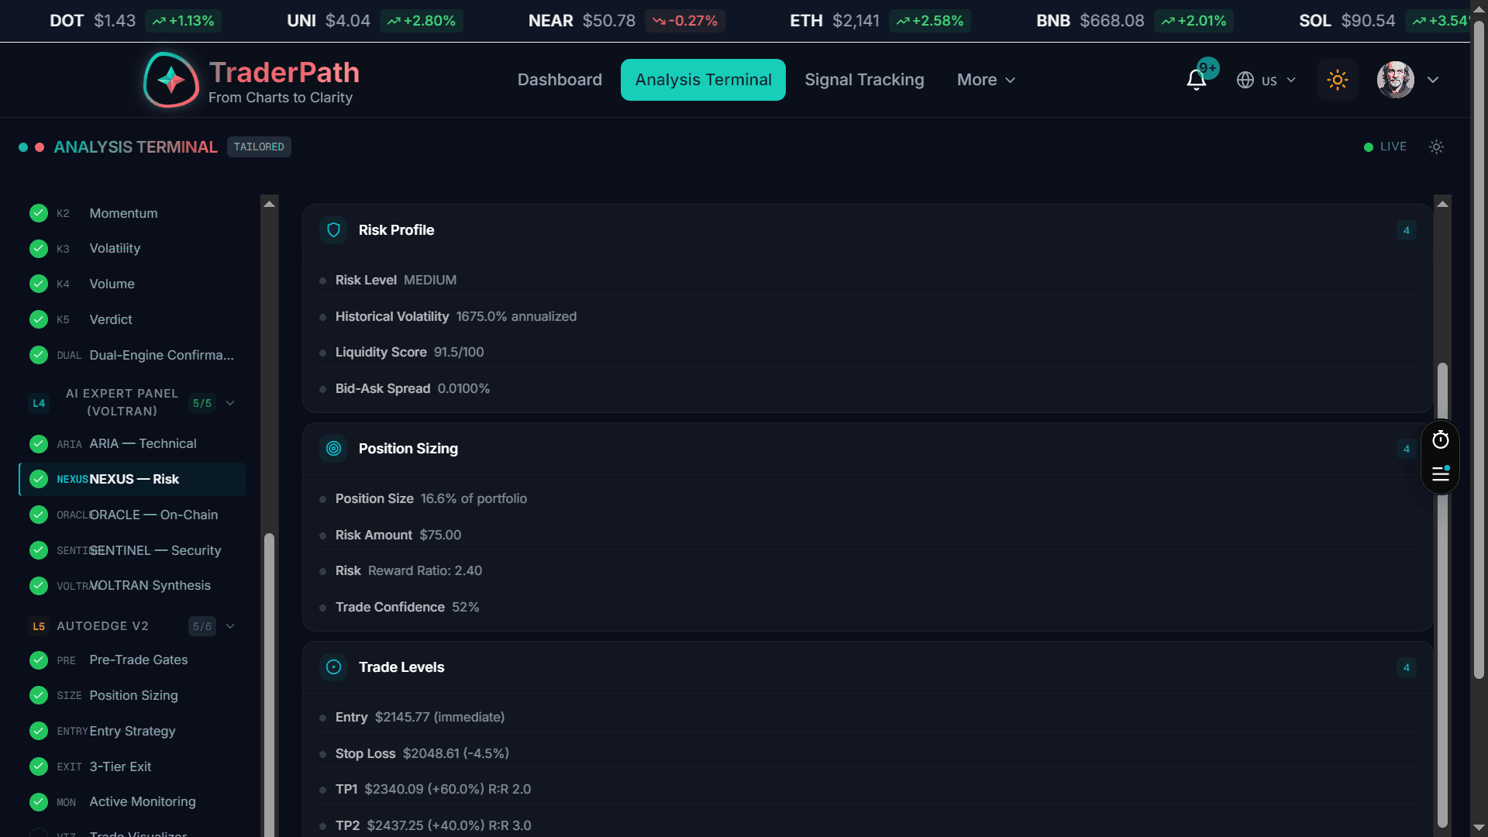Image resolution: width=1488 pixels, height=837 pixels.
Task: Open the floating timer icon
Action: 1440,440
